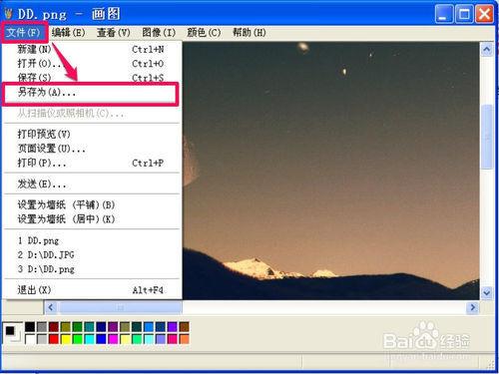Click the right arrow of the horizontal scrollbar
Image resolution: width=499 pixels, height=374 pixels.
(473, 307)
